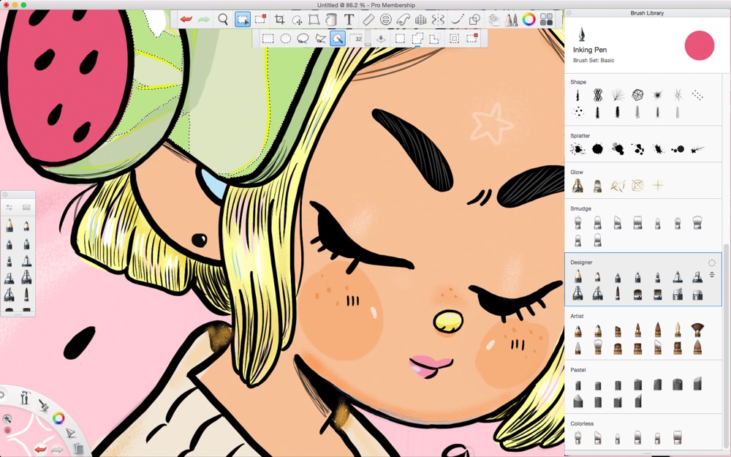Select the Text tool
Viewport: 731px width, 457px height.
tap(349, 20)
